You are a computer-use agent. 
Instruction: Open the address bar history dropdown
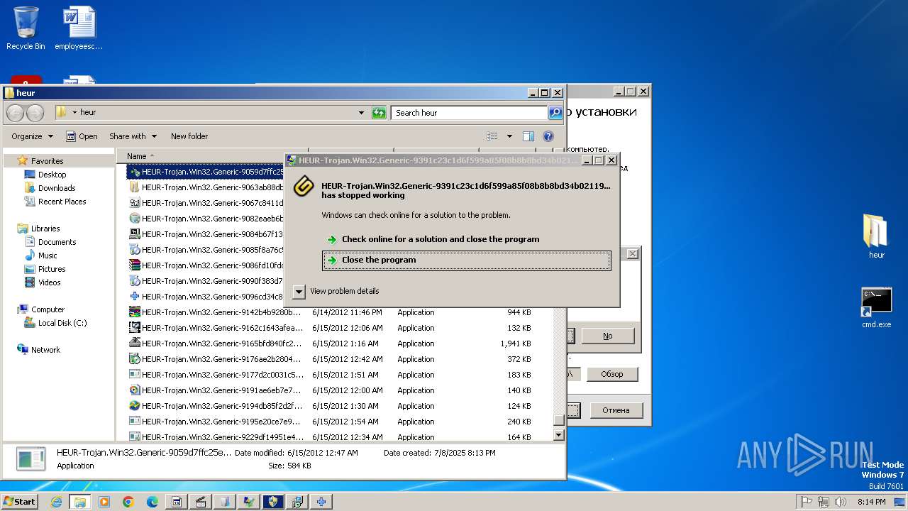(x=361, y=113)
